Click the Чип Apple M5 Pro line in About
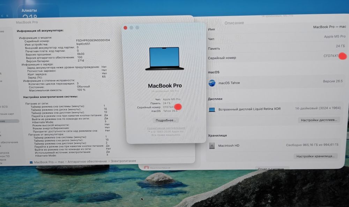 tap(168, 99)
